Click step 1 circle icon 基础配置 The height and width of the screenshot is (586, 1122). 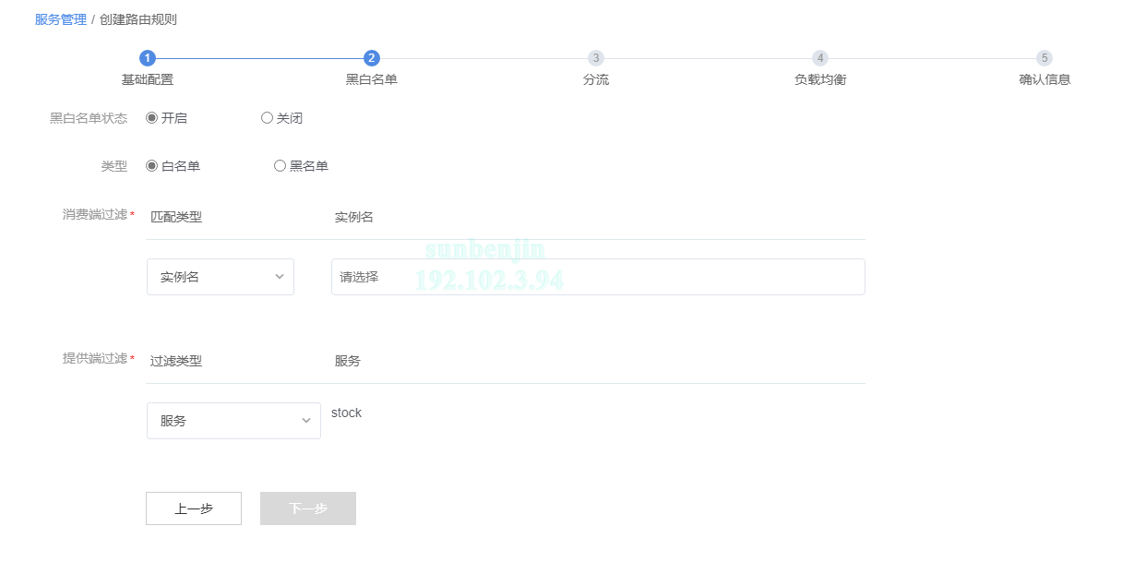point(148,58)
